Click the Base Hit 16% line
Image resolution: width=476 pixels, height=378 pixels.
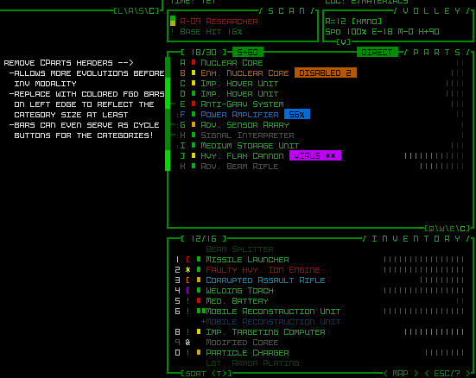211,32
